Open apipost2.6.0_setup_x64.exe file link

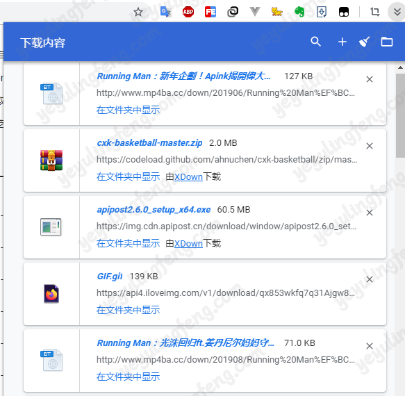pyautogui.click(x=154, y=210)
